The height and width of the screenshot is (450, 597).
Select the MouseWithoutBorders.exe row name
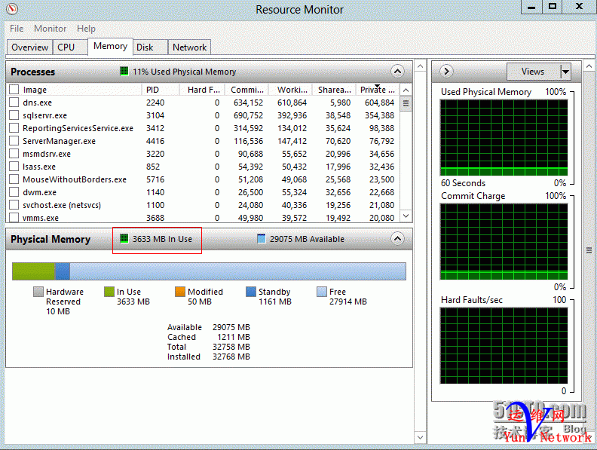coord(74,179)
